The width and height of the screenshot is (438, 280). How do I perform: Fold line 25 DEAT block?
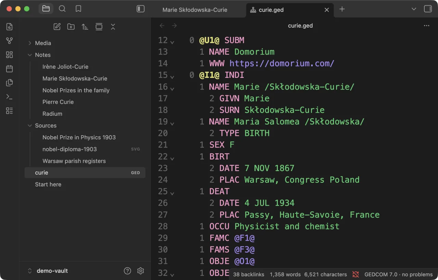pos(172,193)
